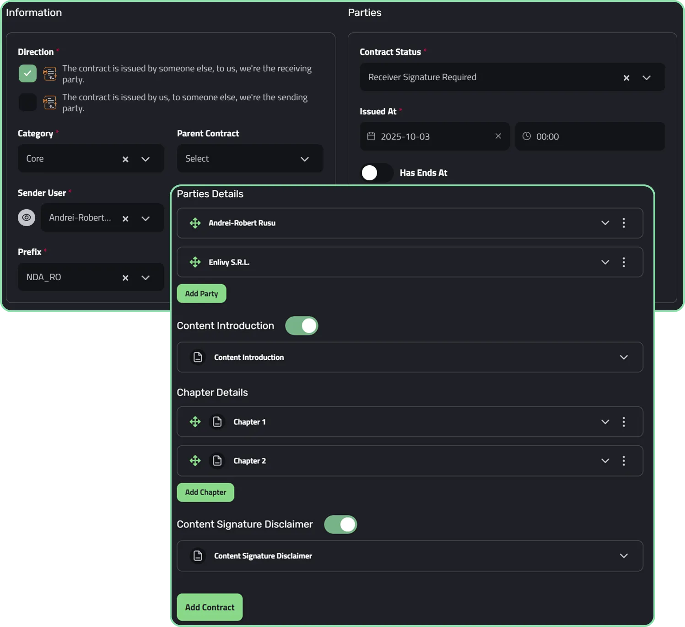
Task: Open three-dot menu for Chapter 2
Action: [x=624, y=460]
